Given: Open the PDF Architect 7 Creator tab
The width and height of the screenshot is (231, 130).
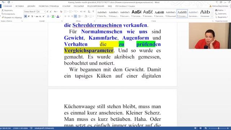Looking at the screenshot, I should point(125,6).
